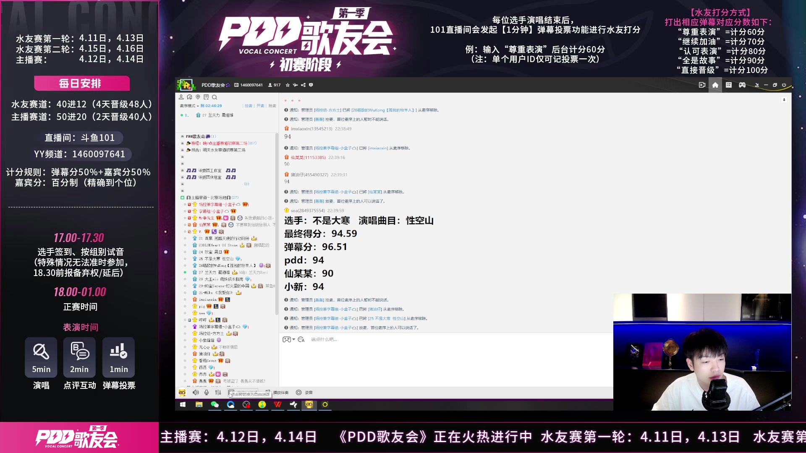Favorite the channel with the star icon
This screenshot has height=453, width=806.
[288, 85]
